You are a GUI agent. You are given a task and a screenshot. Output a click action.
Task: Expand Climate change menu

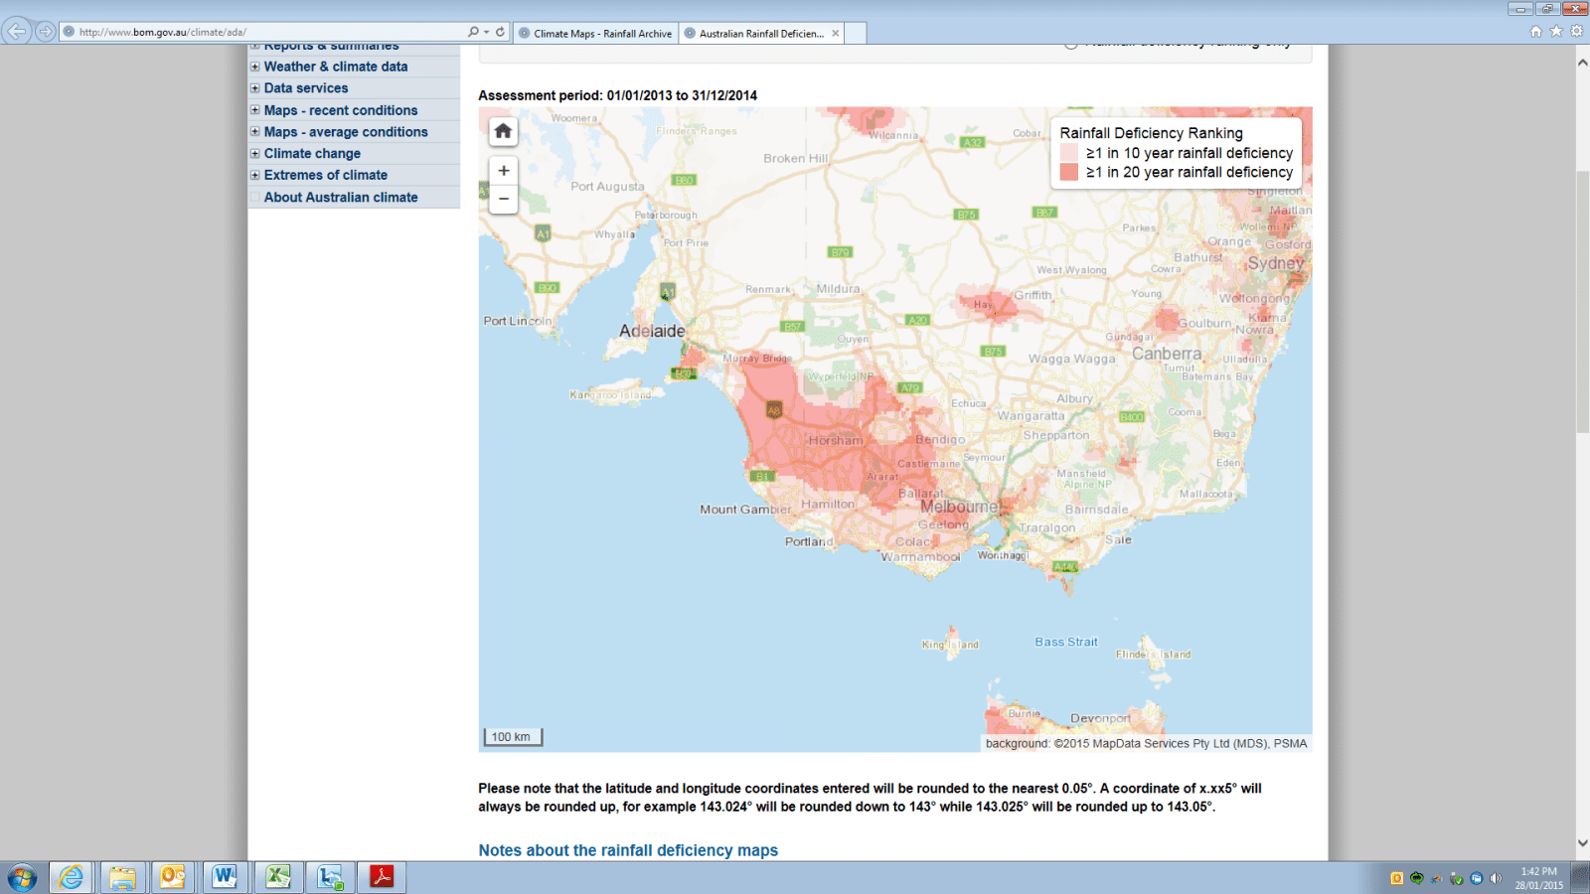point(254,154)
